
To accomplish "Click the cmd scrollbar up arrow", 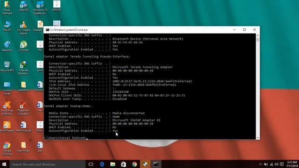I will (x=258, y=35).
